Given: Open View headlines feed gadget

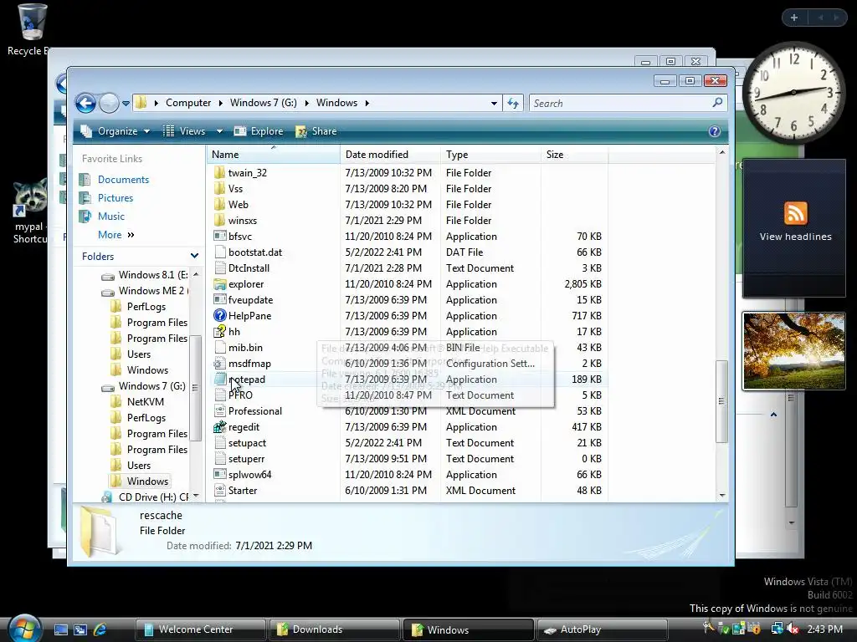Looking at the screenshot, I should click(x=795, y=237).
